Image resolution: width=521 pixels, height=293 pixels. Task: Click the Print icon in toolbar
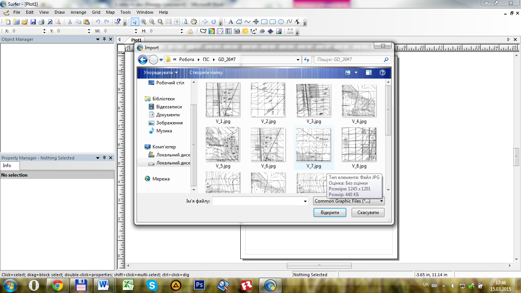41,22
